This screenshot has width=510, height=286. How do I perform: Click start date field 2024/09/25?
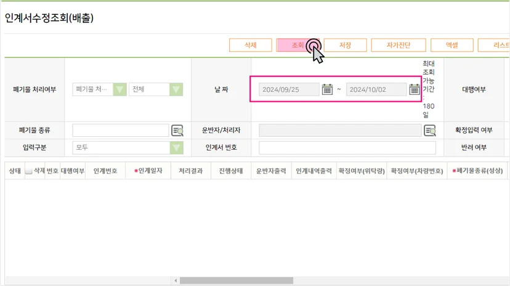[x=289, y=89]
